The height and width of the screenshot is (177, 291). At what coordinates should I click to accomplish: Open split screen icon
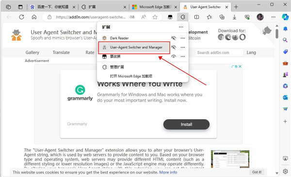[x=196, y=17]
